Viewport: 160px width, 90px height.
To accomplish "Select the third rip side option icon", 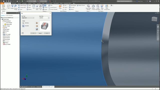I will pyautogui.click(x=37, y=29).
